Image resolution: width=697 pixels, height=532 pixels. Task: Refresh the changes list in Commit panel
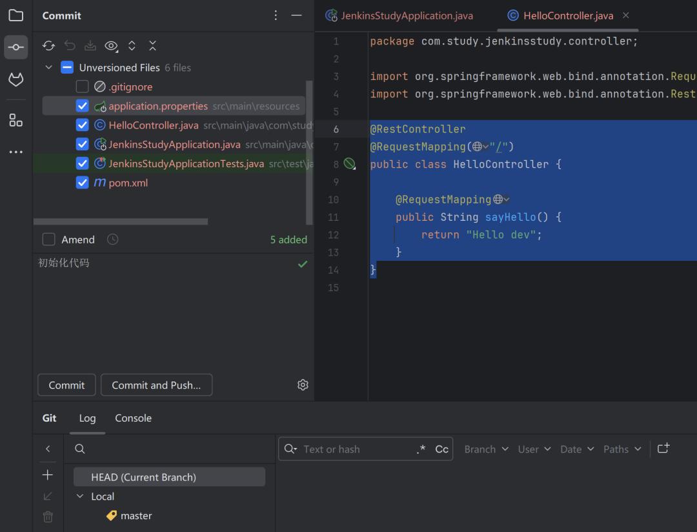(48, 45)
